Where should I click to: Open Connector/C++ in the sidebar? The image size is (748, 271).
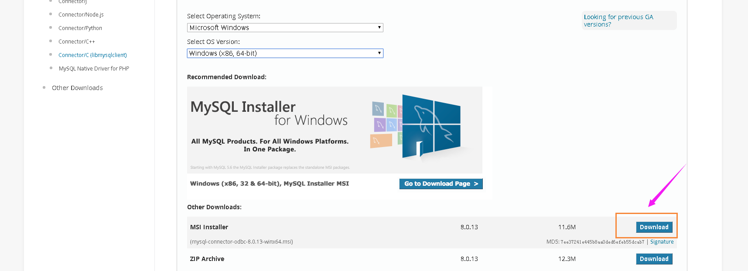77,42
